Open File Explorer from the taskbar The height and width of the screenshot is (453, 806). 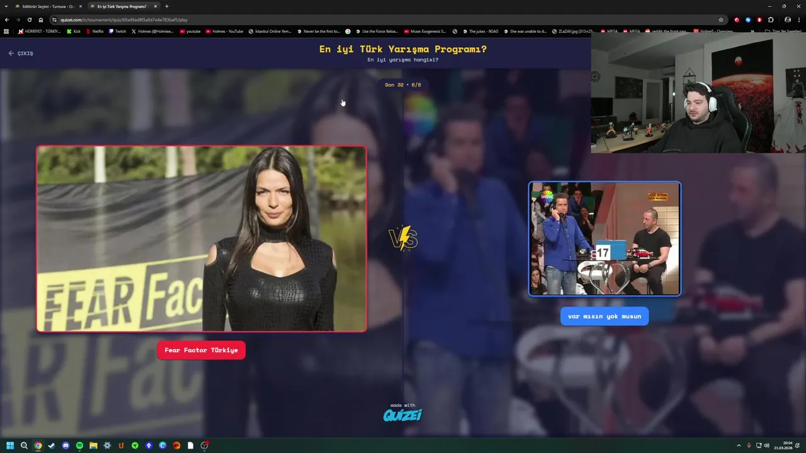point(93,445)
